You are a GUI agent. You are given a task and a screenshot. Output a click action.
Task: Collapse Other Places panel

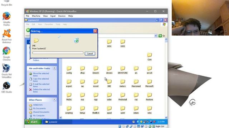[x=54, y=100]
